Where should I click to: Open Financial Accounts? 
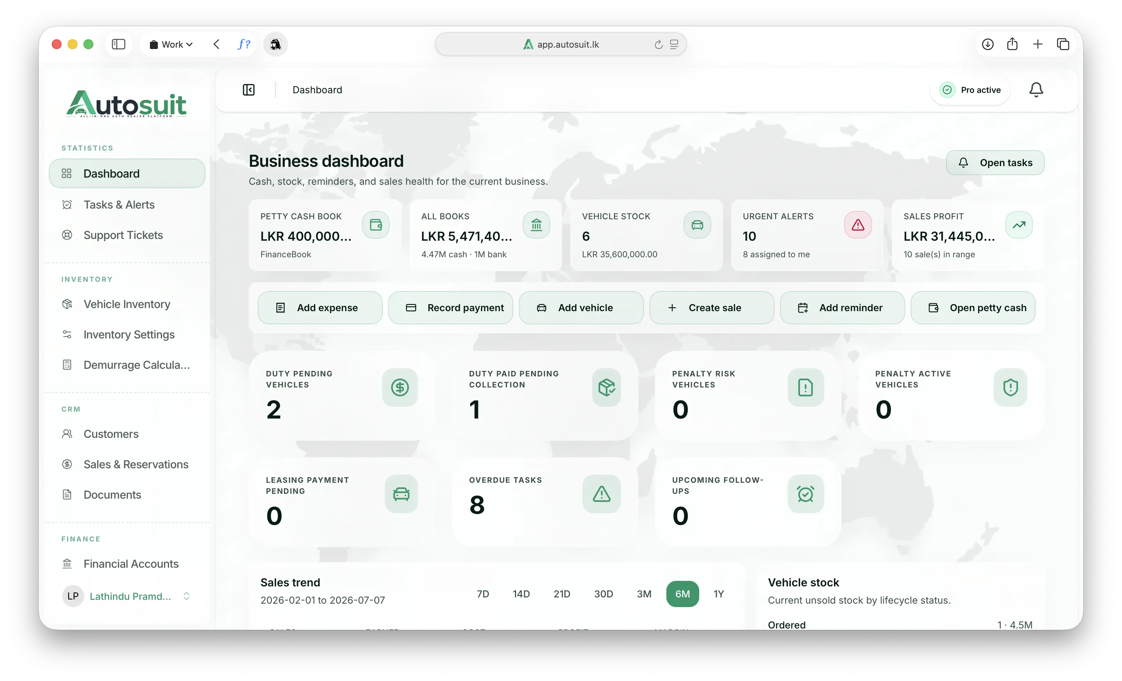click(126, 564)
